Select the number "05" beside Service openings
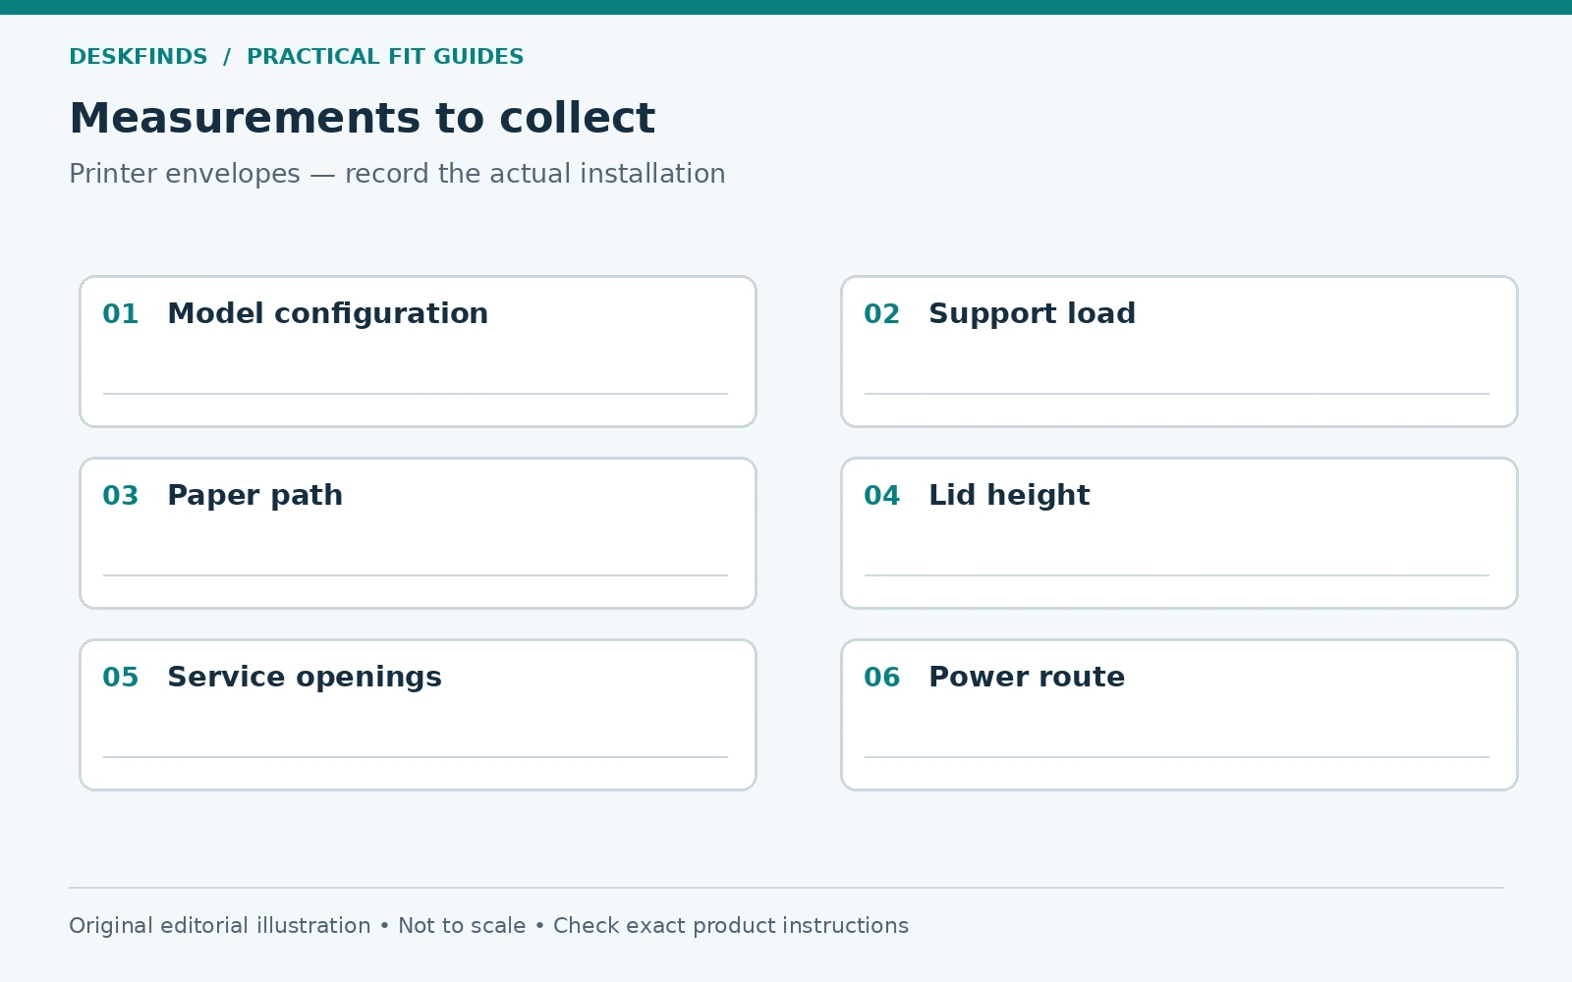The height and width of the screenshot is (982, 1572). point(121,678)
